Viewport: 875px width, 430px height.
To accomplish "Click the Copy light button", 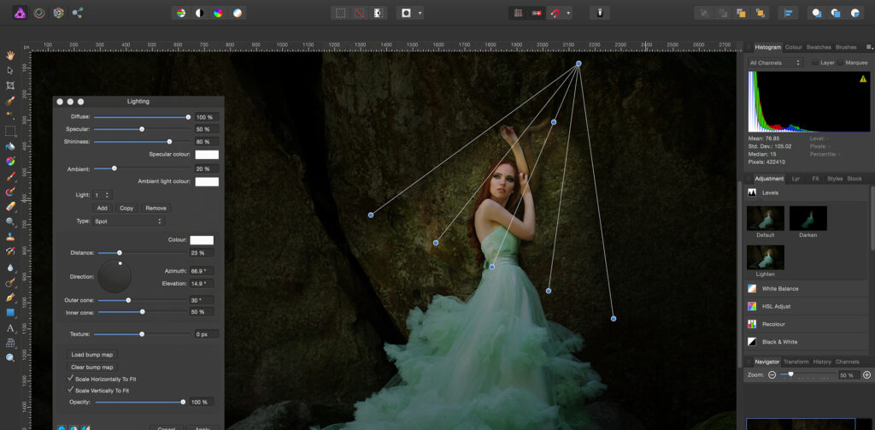I will [x=126, y=208].
